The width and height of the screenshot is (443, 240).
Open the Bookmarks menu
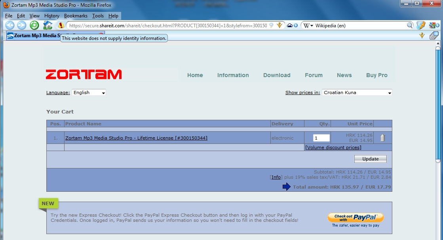(76, 16)
